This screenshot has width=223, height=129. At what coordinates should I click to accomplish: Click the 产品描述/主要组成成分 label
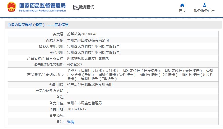click(45, 75)
